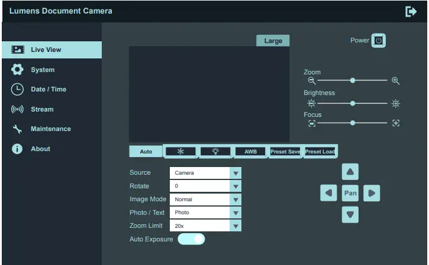
Task: Click the freeze snowflake icon button
Action: [180, 151]
